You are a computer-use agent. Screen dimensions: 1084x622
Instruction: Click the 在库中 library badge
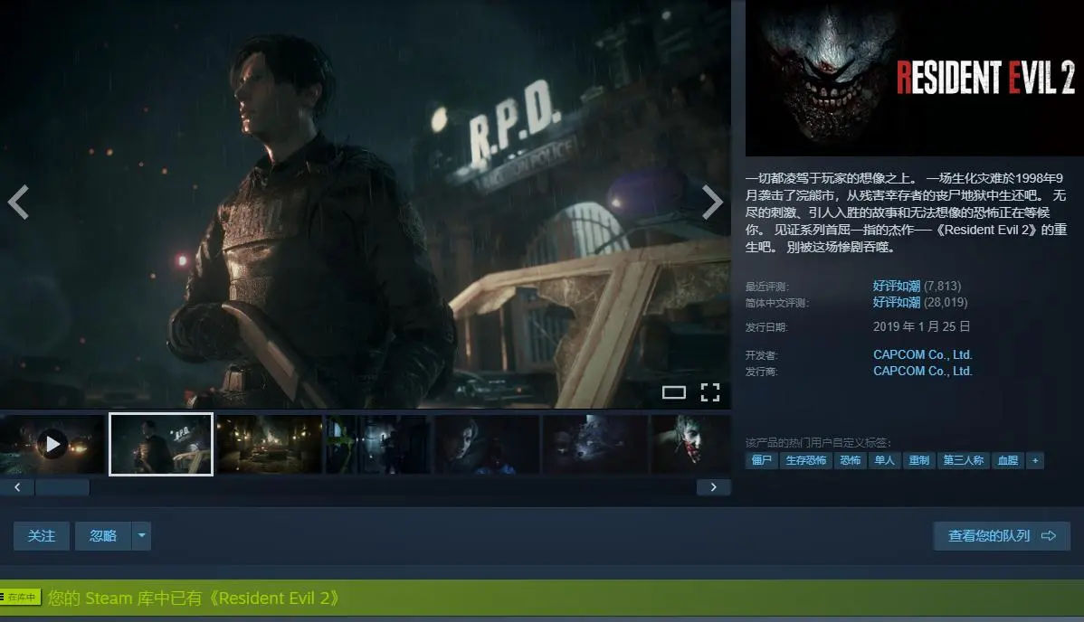click(x=21, y=598)
